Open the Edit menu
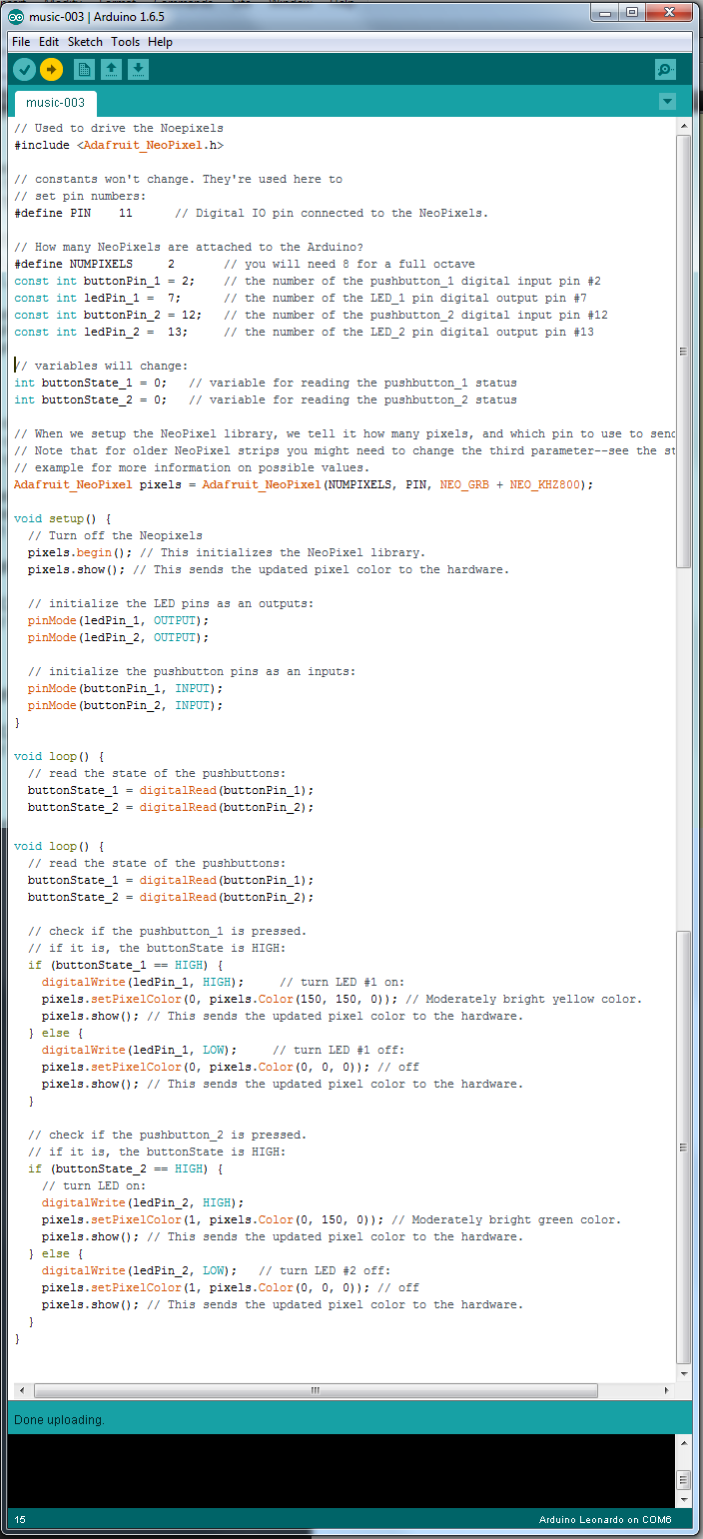Image resolution: width=703 pixels, height=1539 pixels. [49, 42]
